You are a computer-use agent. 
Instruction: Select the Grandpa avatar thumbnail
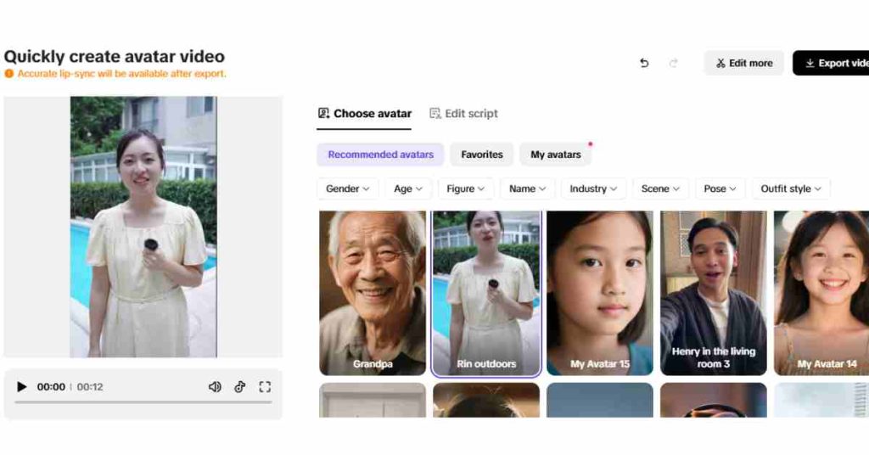point(373,293)
